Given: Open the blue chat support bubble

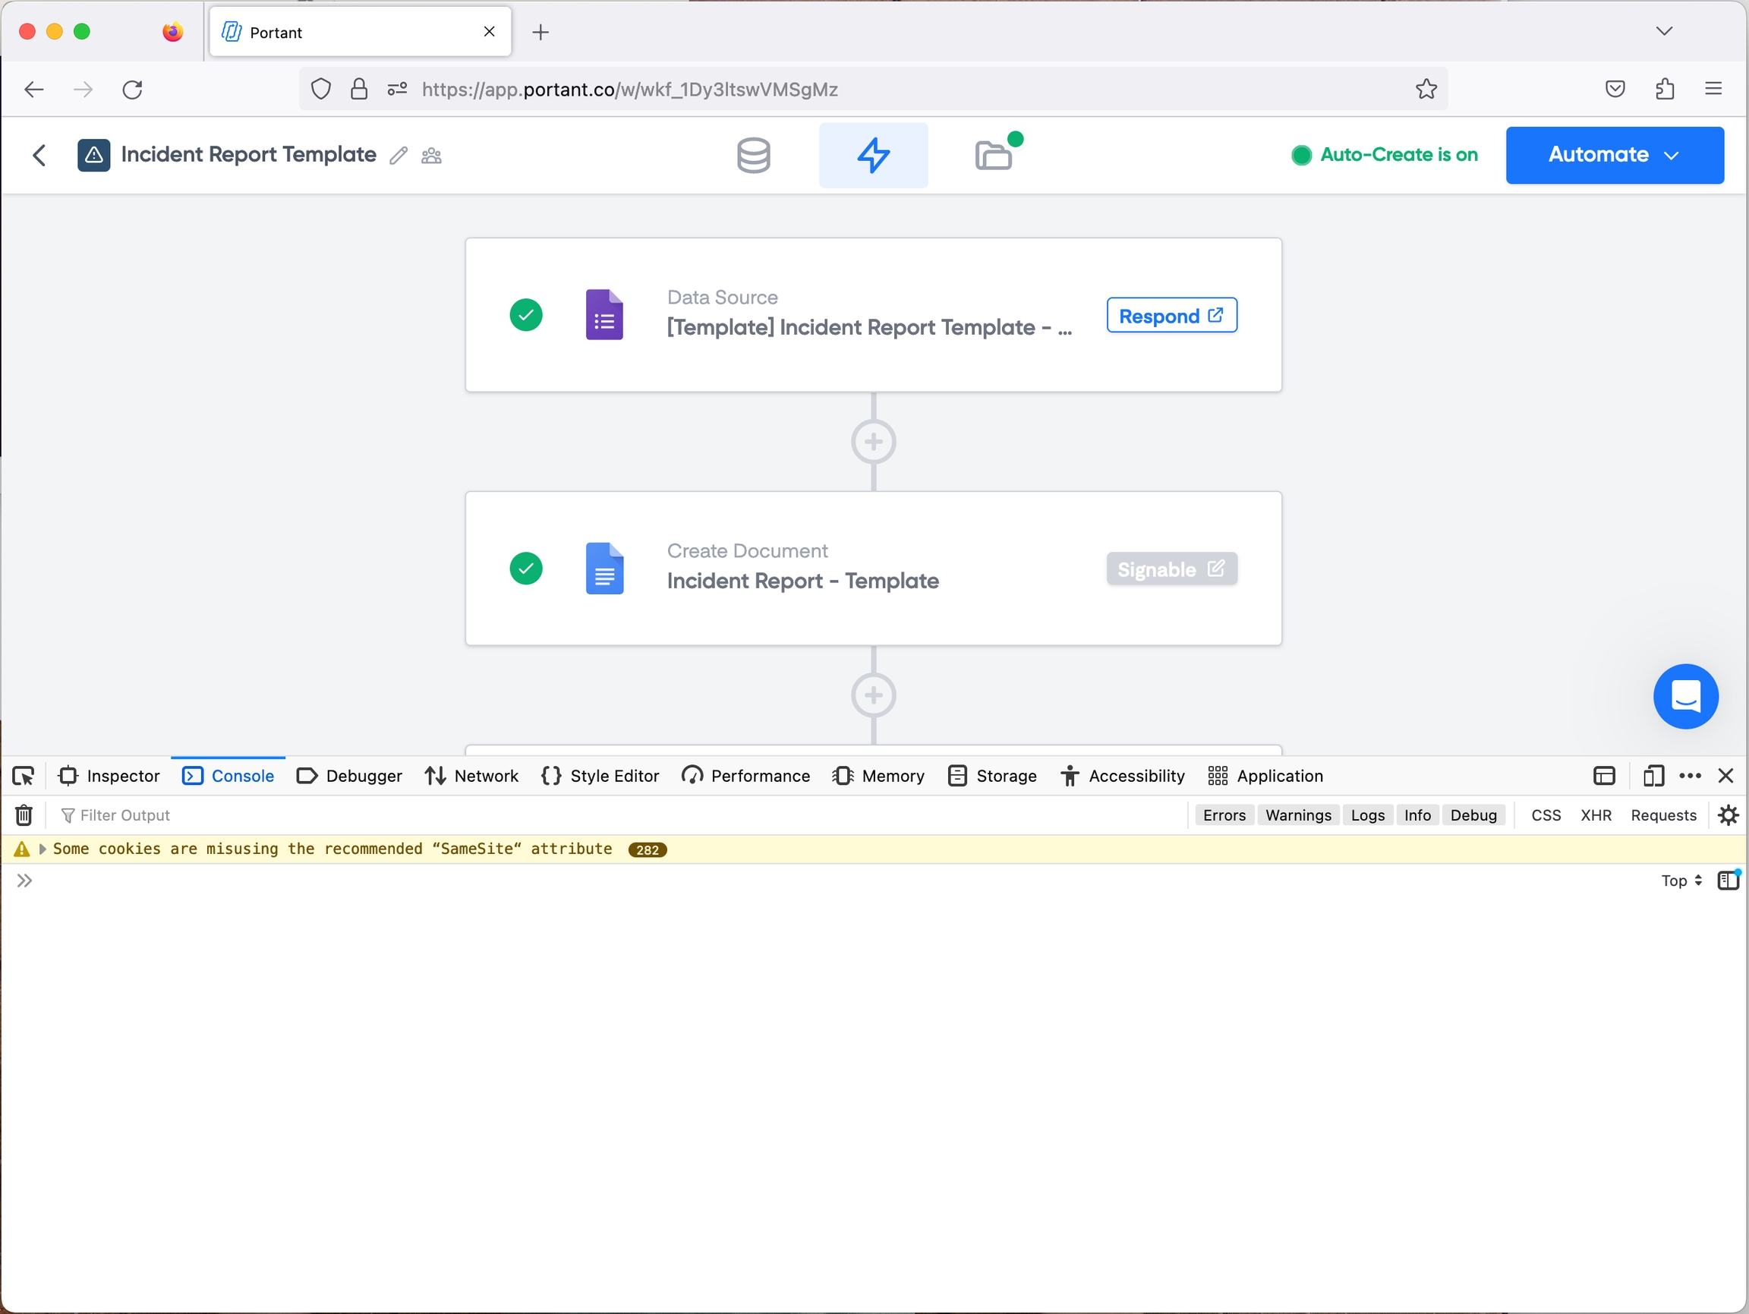Looking at the screenshot, I should tap(1685, 697).
